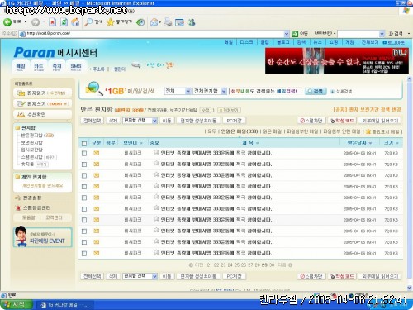This screenshot has height=310, width=413.
Task: Open the History/Media round toolbar icon
Action: pyautogui.click(x=140, y=22)
